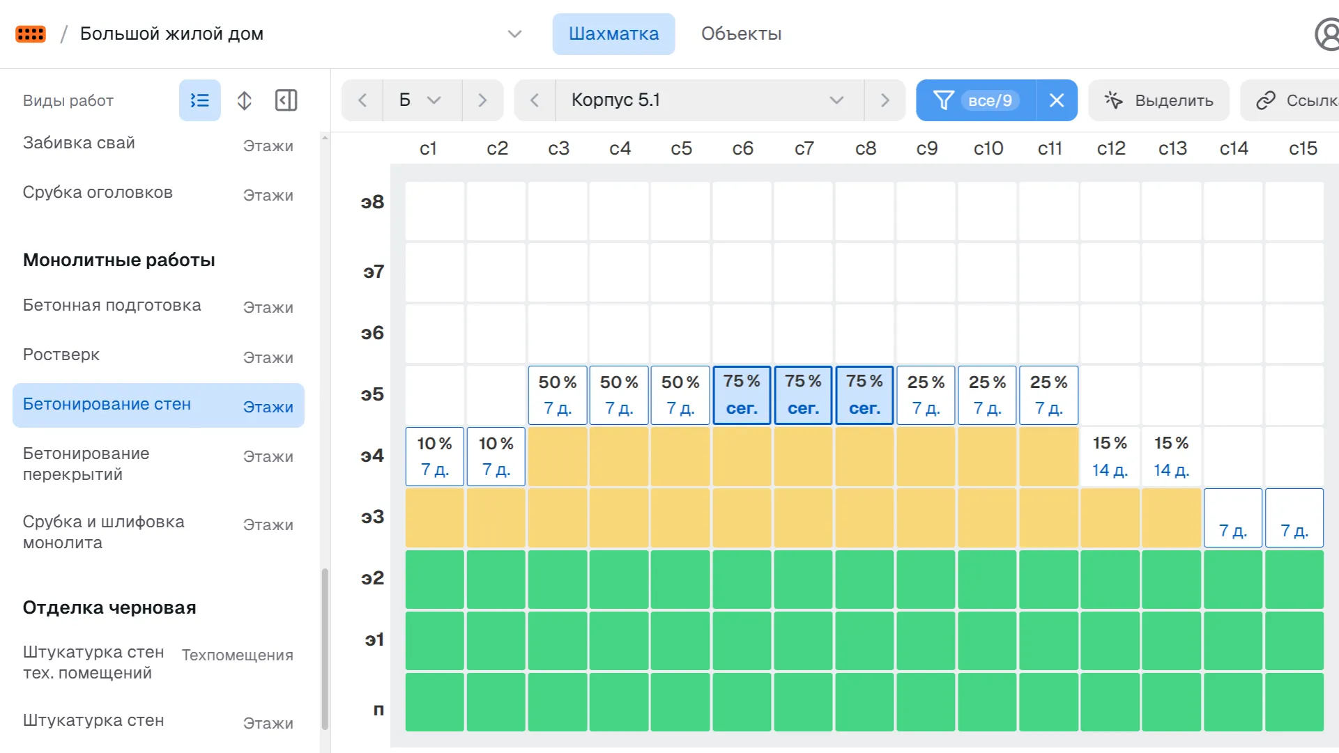
Task: Click previous building arrow before Корпус 5.1
Action: [535, 100]
